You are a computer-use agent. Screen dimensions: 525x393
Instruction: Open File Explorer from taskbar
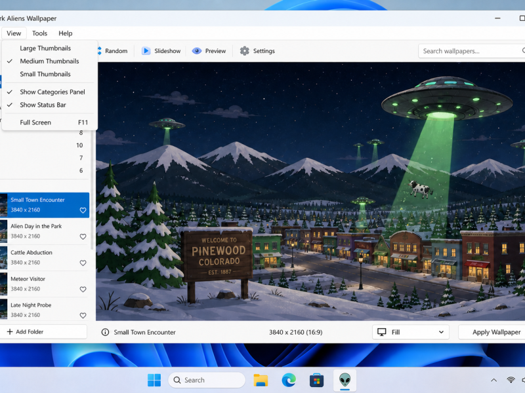(x=261, y=380)
